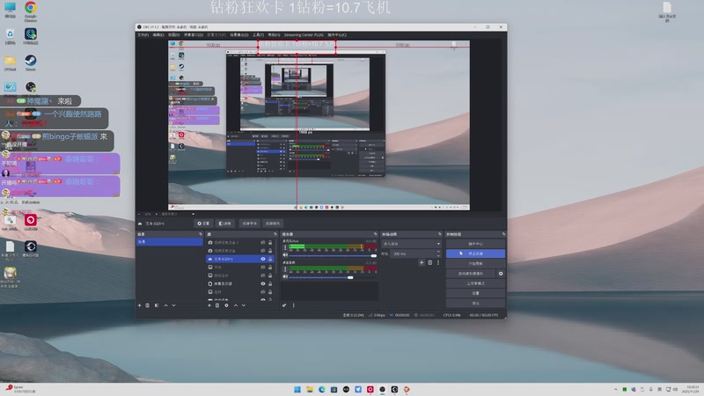
Task: Decrease transition duration with down arrow
Action: pos(438,255)
